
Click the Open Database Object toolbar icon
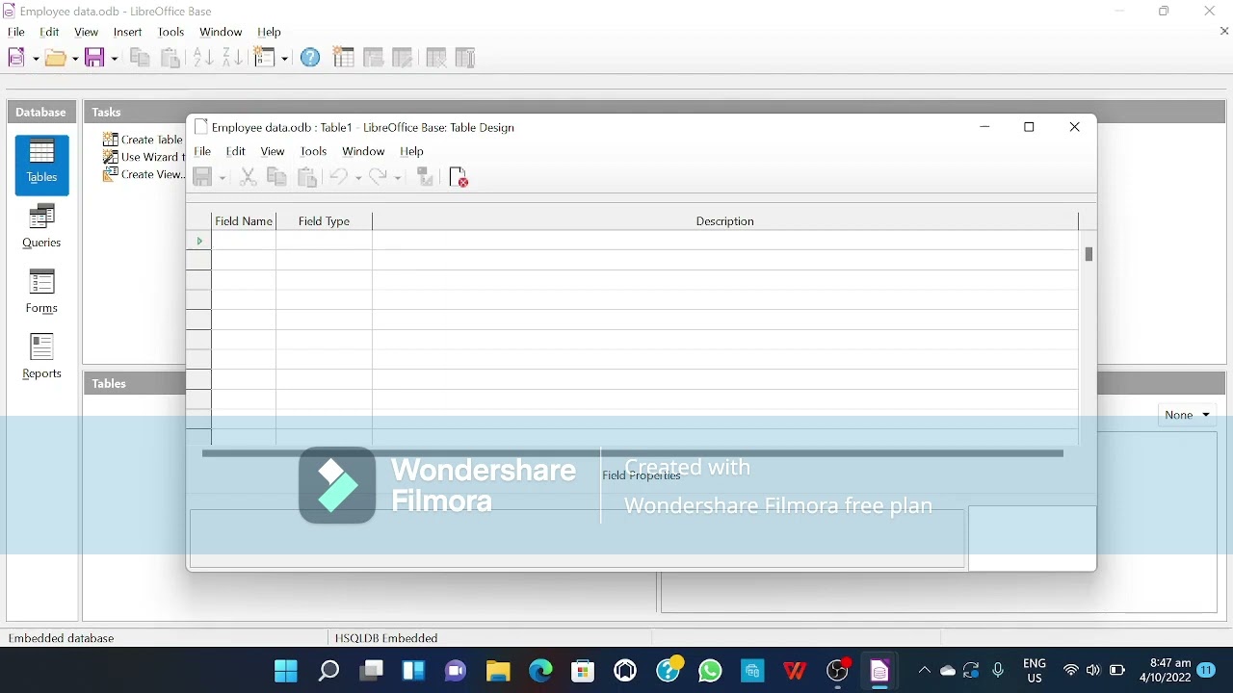pos(374,58)
